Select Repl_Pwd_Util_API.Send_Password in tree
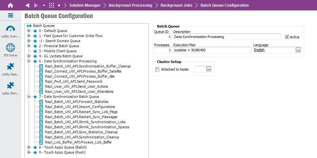Image resolution: width=317 pixels, height=158 pixels. click(x=73, y=81)
